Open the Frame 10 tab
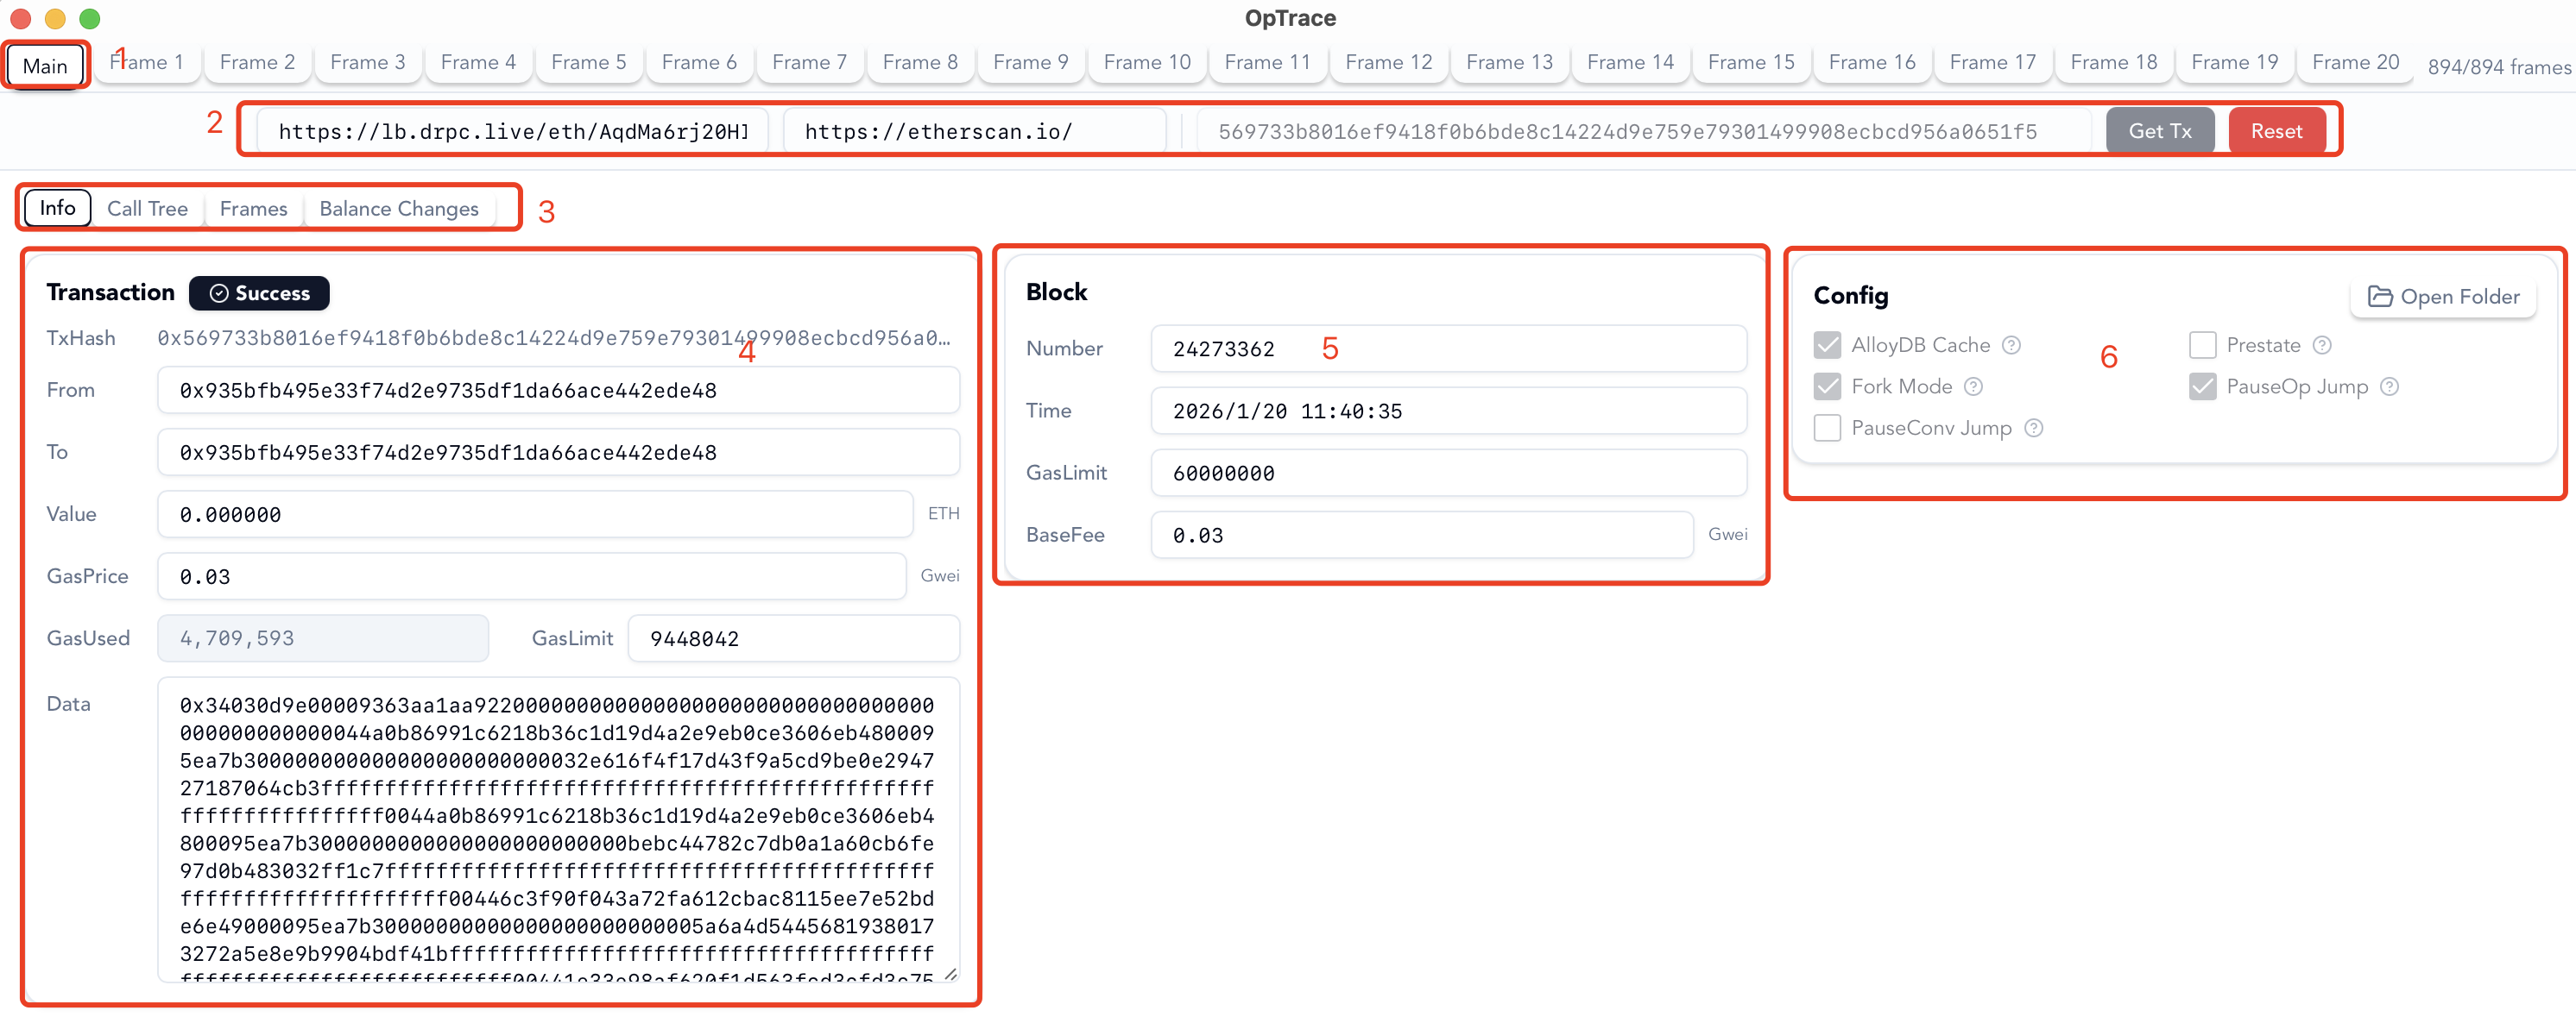The height and width of the screenshot is (1023, 2576). pyautogui.click(x=1146, y=62)
